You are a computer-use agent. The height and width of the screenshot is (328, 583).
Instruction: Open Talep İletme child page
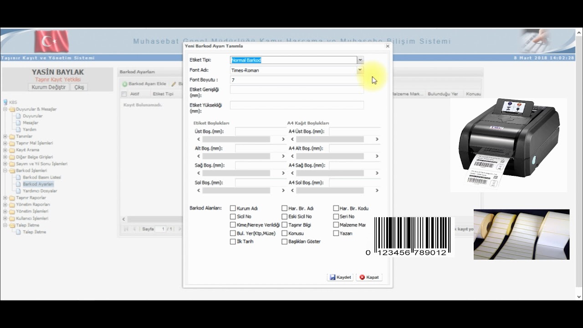point(34,232)
